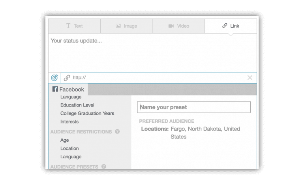This screenshot has width=304, height=178.
Task: Select Language above Education Level
Action: pos(71,97)
